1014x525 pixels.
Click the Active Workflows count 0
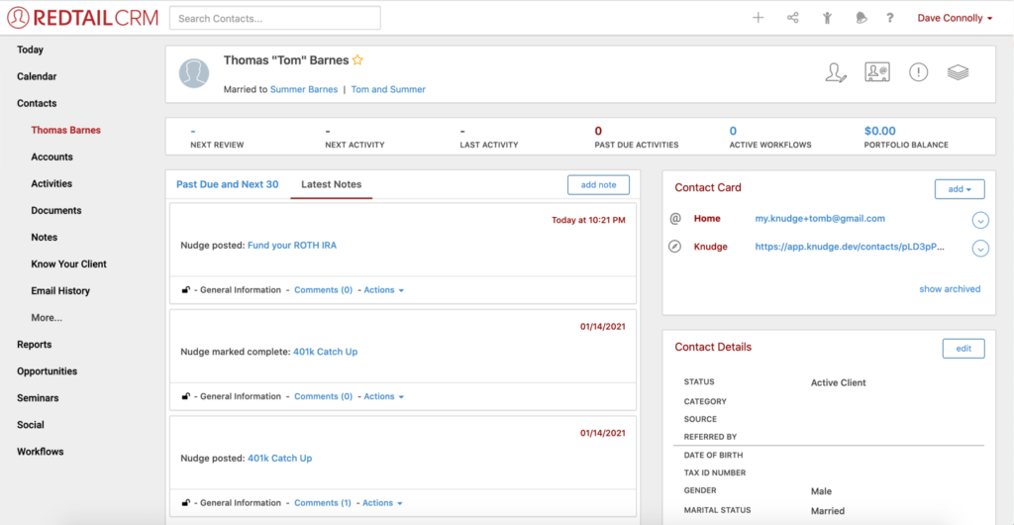pyautogui.click(x=733, y=131)
